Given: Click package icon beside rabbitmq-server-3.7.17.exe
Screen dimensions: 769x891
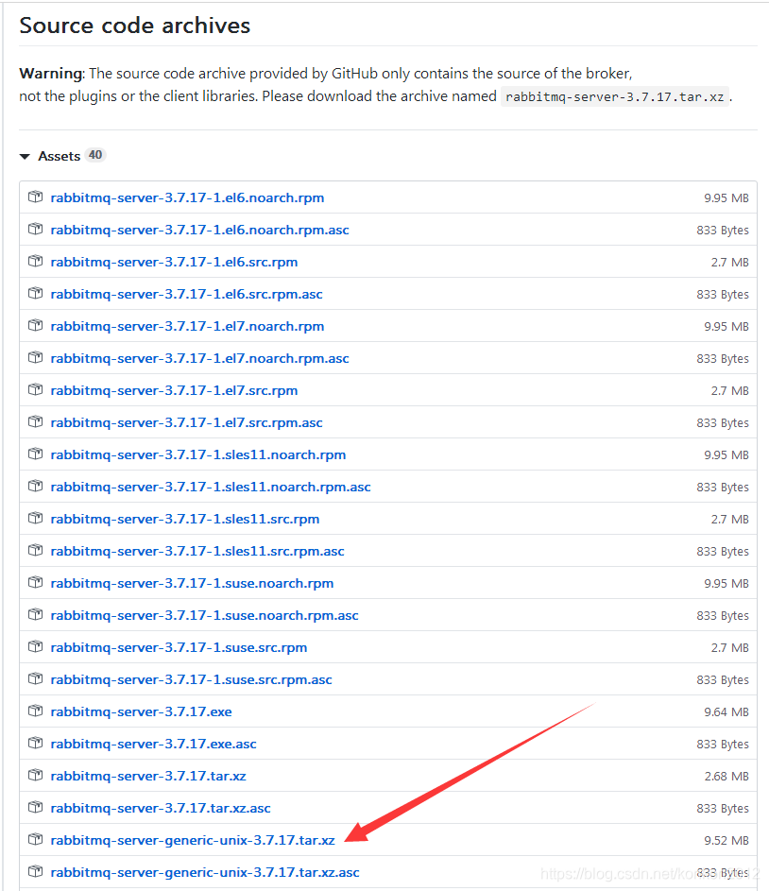Looking at the screenshot, I should point(35,711).
